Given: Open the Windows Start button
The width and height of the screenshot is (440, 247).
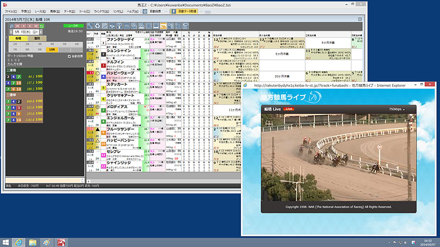Looking at the screenshot, I should click(x=5, y=242).
